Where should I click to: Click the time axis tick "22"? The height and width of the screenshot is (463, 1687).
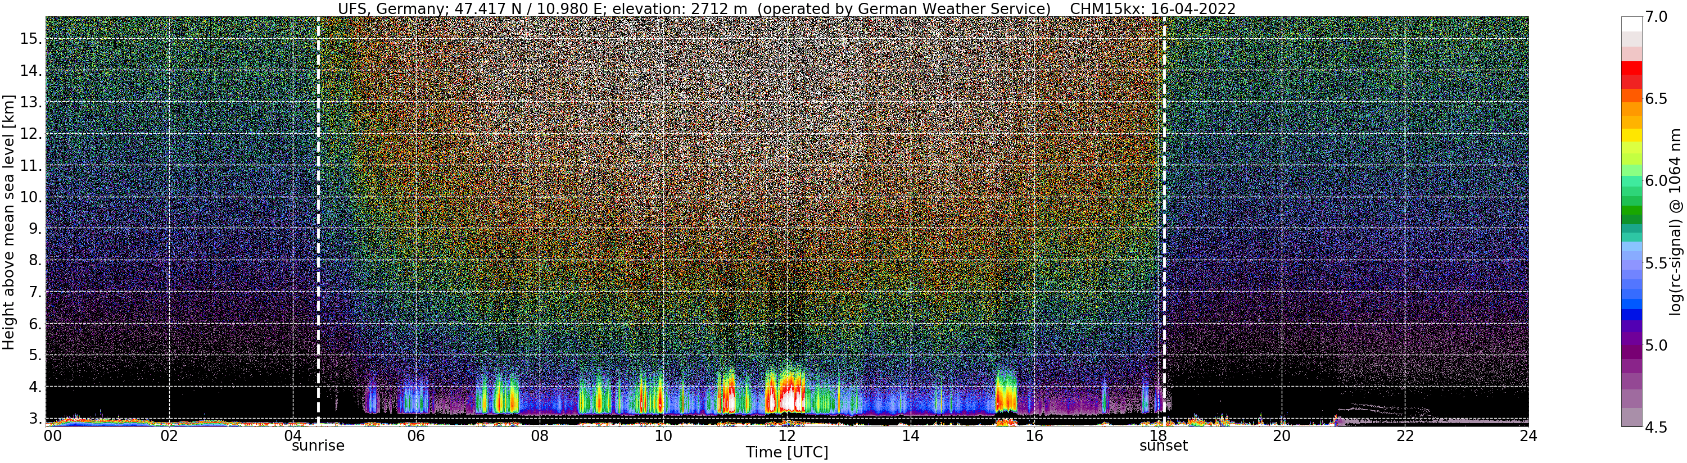tap(1405, 435)
